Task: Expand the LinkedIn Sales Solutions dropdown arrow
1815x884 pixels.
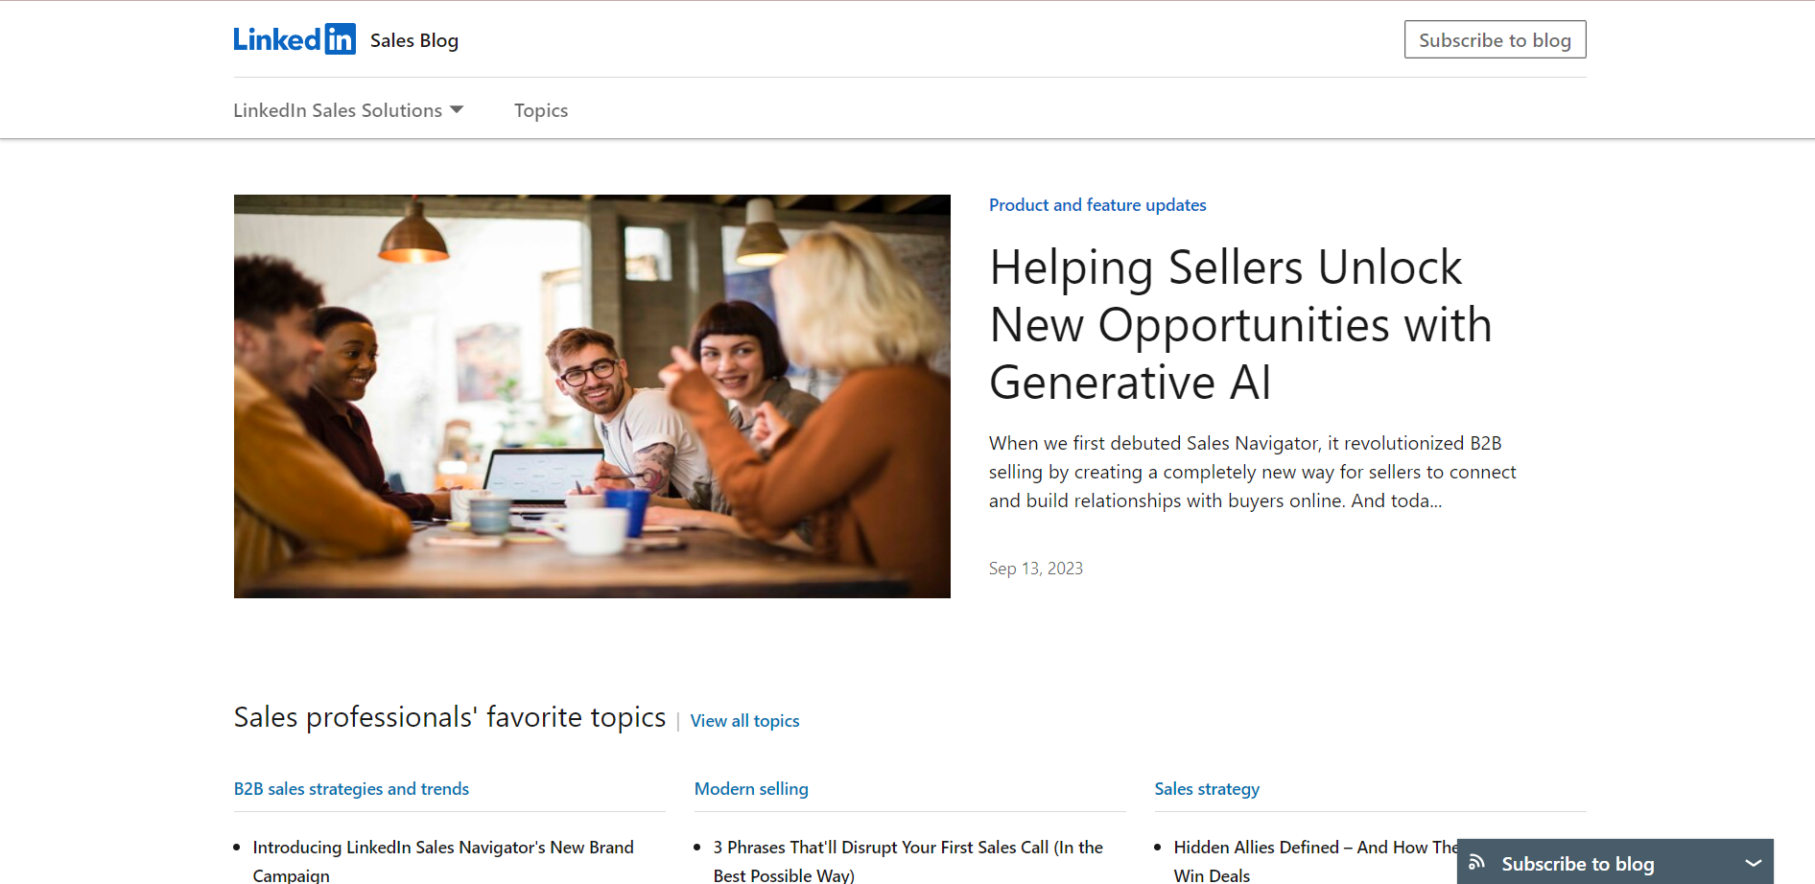Action: (457, 109)
